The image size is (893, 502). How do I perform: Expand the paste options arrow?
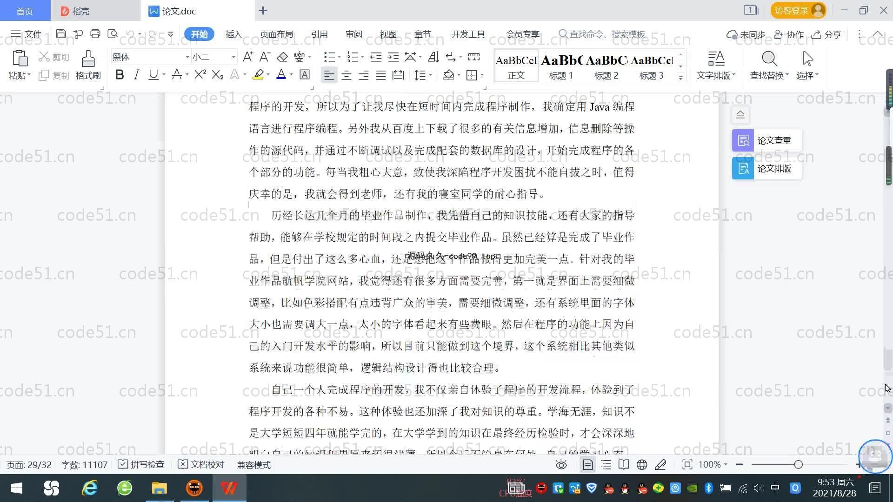(x=29, y=75)
